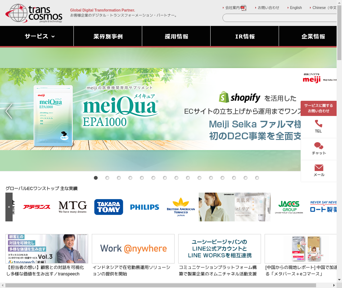The height and width of the screenshot is (288, 342).
Task: Select the fourth carousel dot
Action: tap(130, 178)
